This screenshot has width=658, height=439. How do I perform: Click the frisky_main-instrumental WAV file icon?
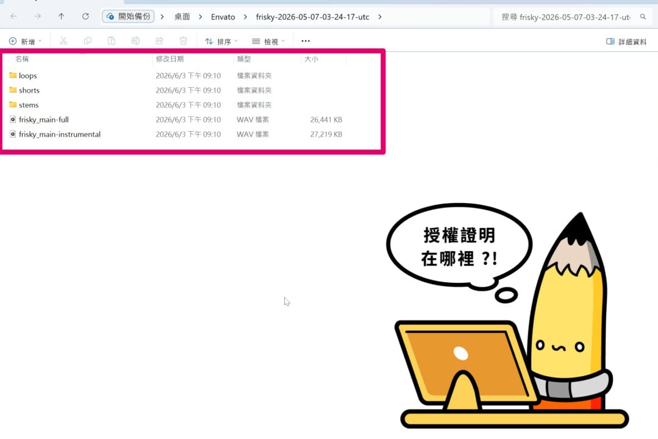click(13, 134)
